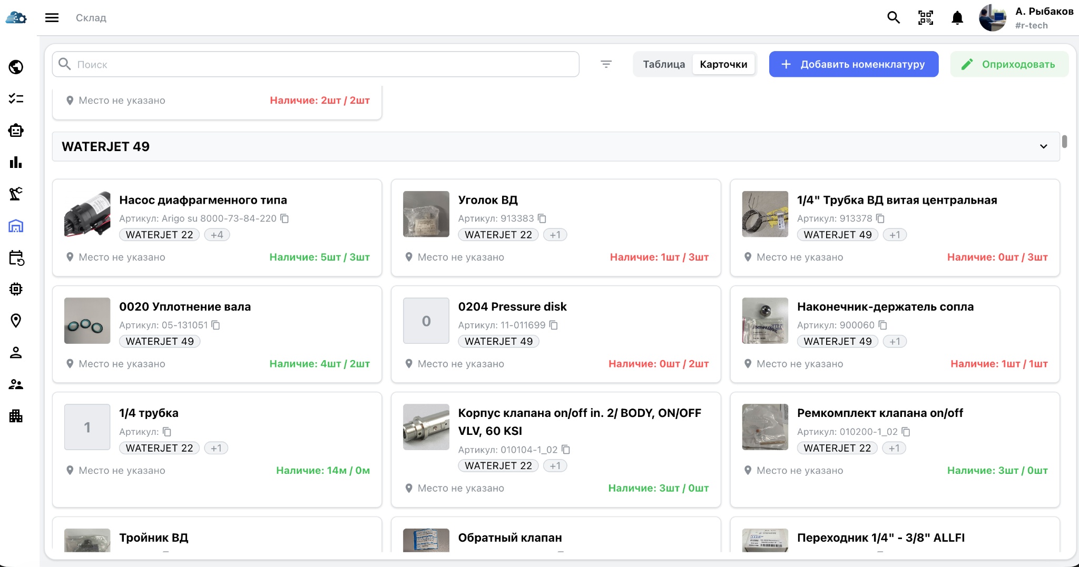Open the Тройник ВД card title
The height and width of the screenshot is (567, 1079).
[153, 538]
